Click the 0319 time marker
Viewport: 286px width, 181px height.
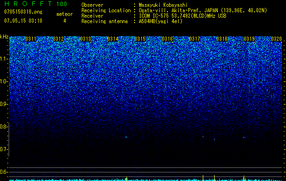pos(249,39)
